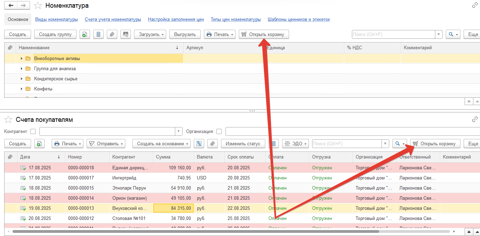480x236 pixels.
Task: Open the cart in the Номенклатура toolbar
Action: [264, 34]
